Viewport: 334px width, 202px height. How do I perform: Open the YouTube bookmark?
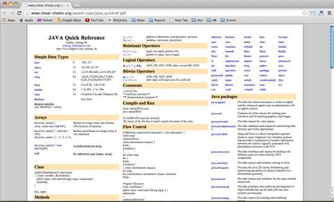[x=95, y=20]
